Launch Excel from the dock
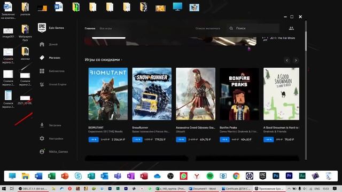Image resolution: width=342 pixels, height=192 pixels. (x=52, y=176)
